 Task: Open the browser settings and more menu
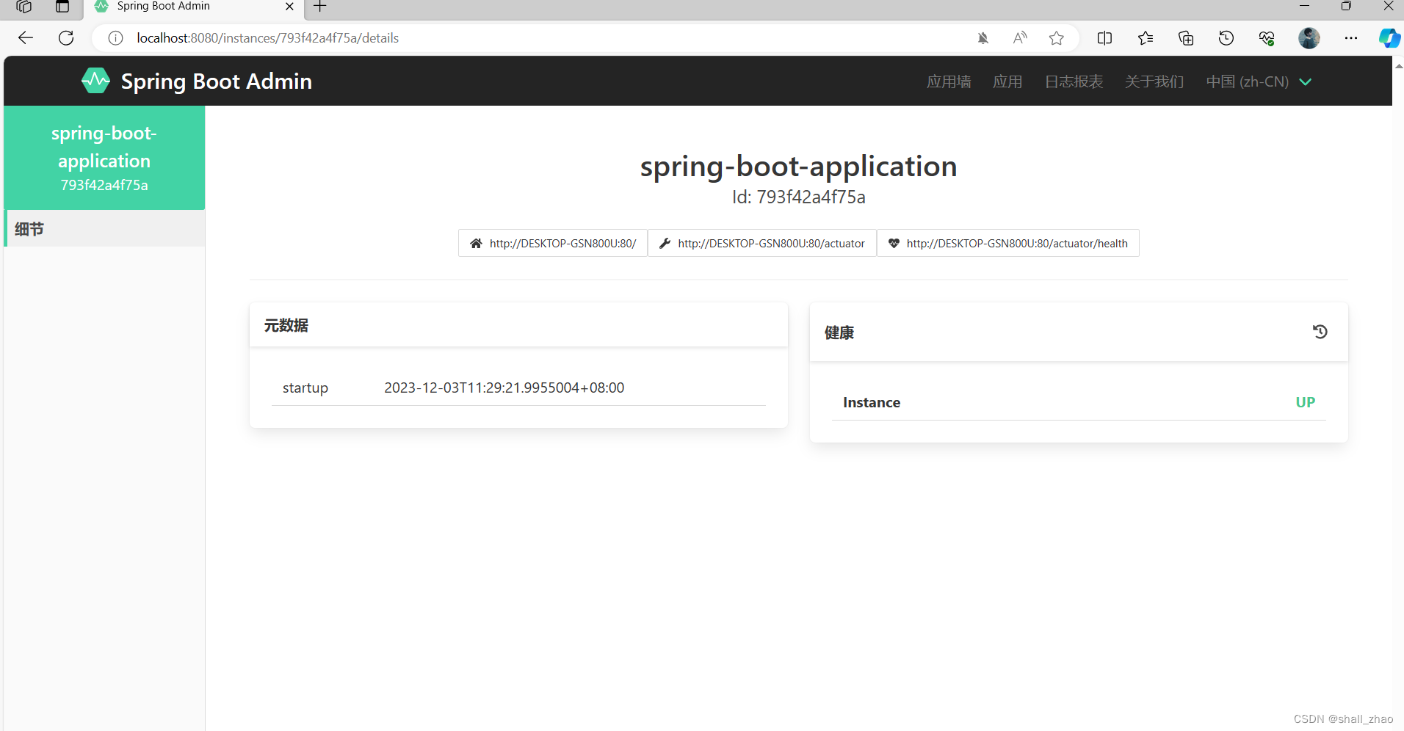click(1350, 38)
